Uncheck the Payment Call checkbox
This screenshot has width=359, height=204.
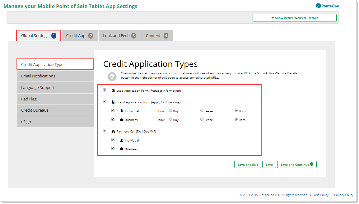click(x=105, y=131)
